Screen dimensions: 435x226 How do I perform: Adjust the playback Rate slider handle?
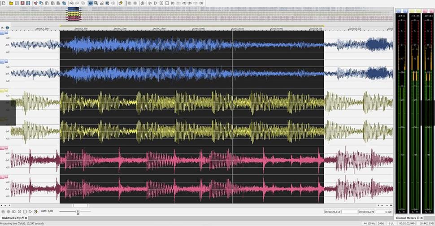(x=78, y=212)
